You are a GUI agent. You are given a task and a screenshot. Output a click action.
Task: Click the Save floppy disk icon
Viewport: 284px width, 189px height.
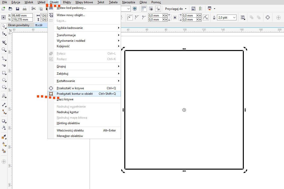18,9
